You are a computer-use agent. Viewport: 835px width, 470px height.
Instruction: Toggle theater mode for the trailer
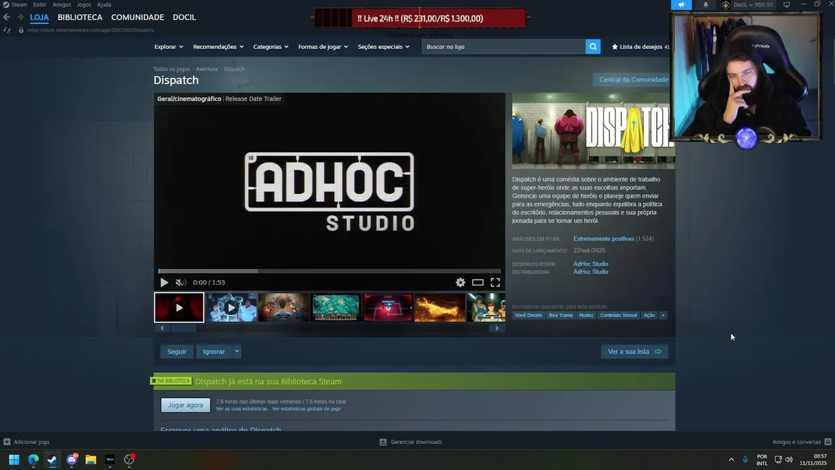click(478, 283)
